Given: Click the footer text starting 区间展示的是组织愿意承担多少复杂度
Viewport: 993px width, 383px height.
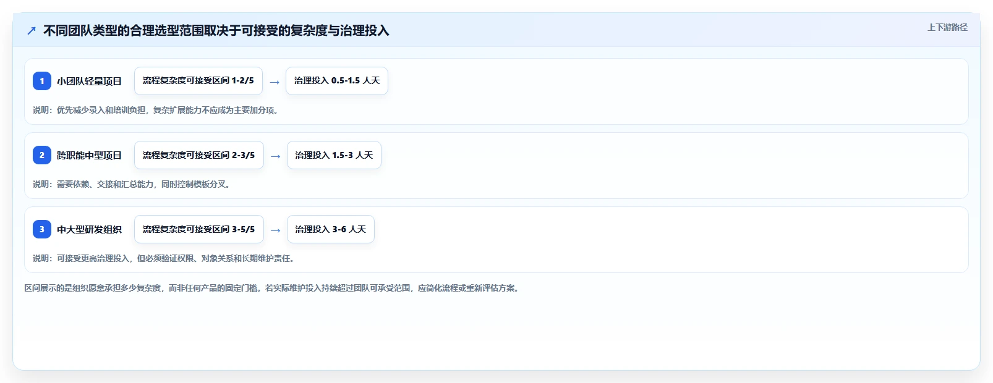Looking at the screenshot, I should (272, 288).
